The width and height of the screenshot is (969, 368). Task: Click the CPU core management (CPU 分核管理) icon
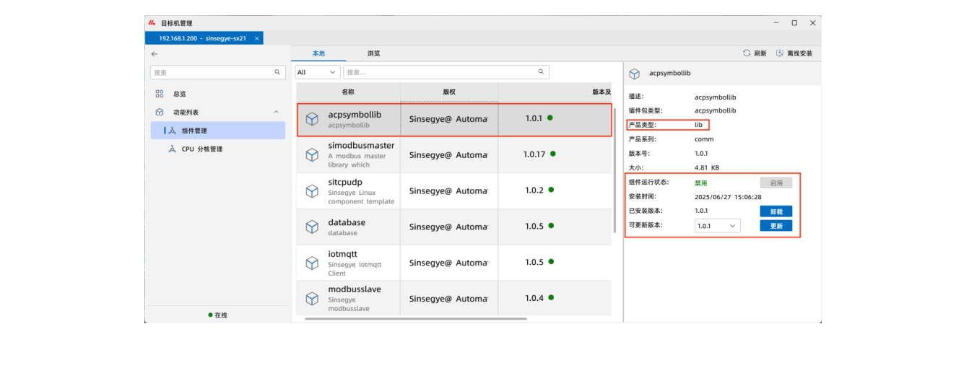point(172,149)
